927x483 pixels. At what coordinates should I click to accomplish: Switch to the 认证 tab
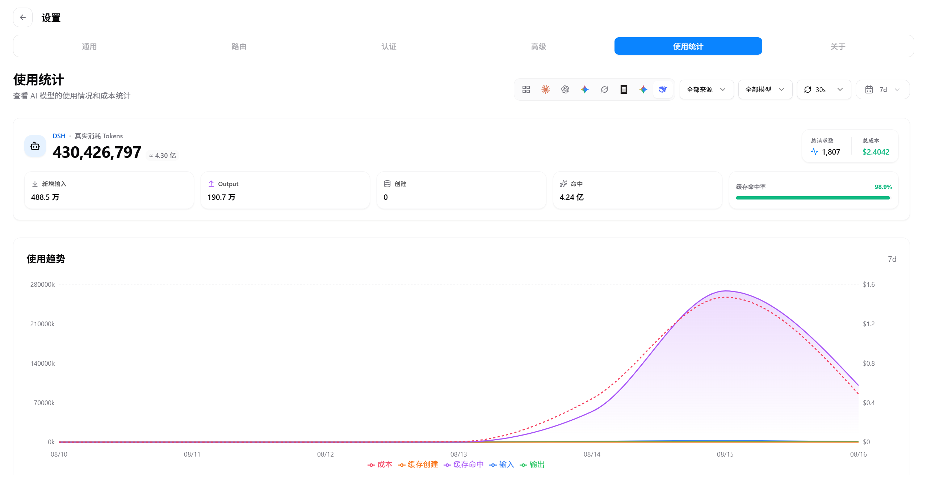[389, 46]
